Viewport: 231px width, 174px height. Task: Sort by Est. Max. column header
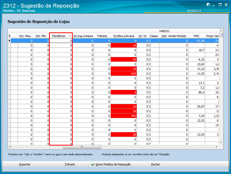point(25,36)
